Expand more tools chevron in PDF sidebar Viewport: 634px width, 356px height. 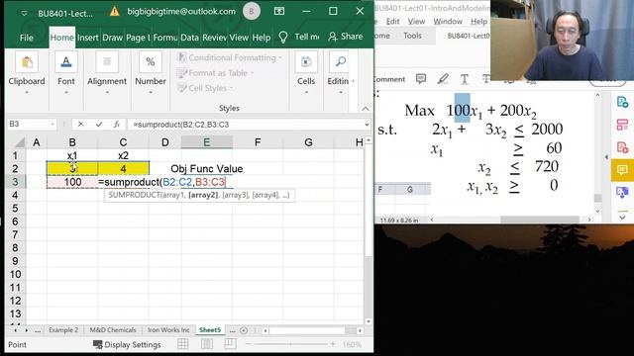[x=622, y=218]
